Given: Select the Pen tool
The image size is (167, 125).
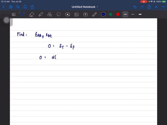Looking at the screenshot, I should pyautogui.click(x=23, y=15).
